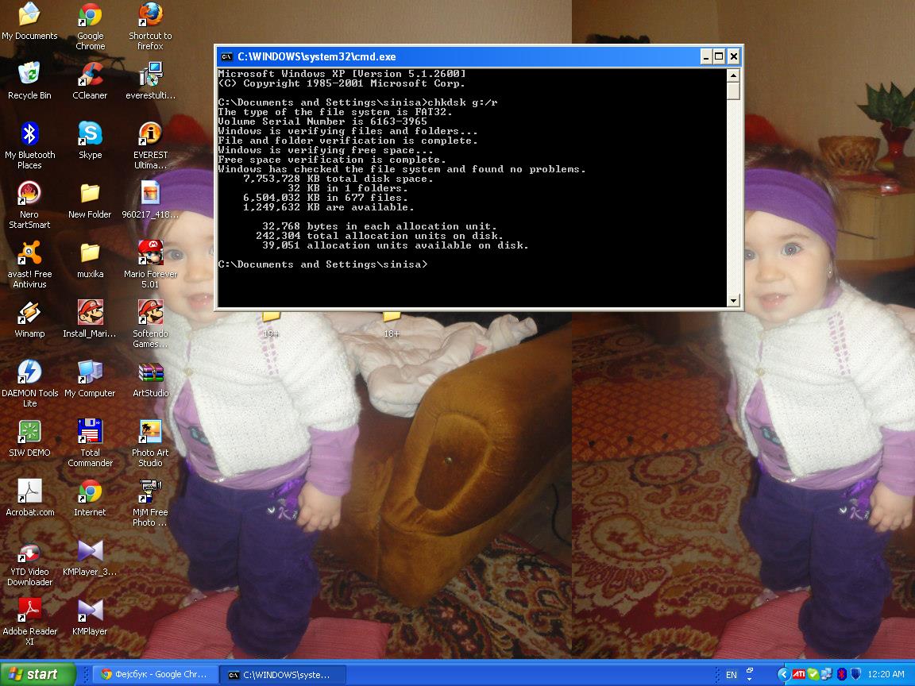915x686 pixels.
Task: Open the Mario Forever 5.01 icon
Action: tap(150, 253)
